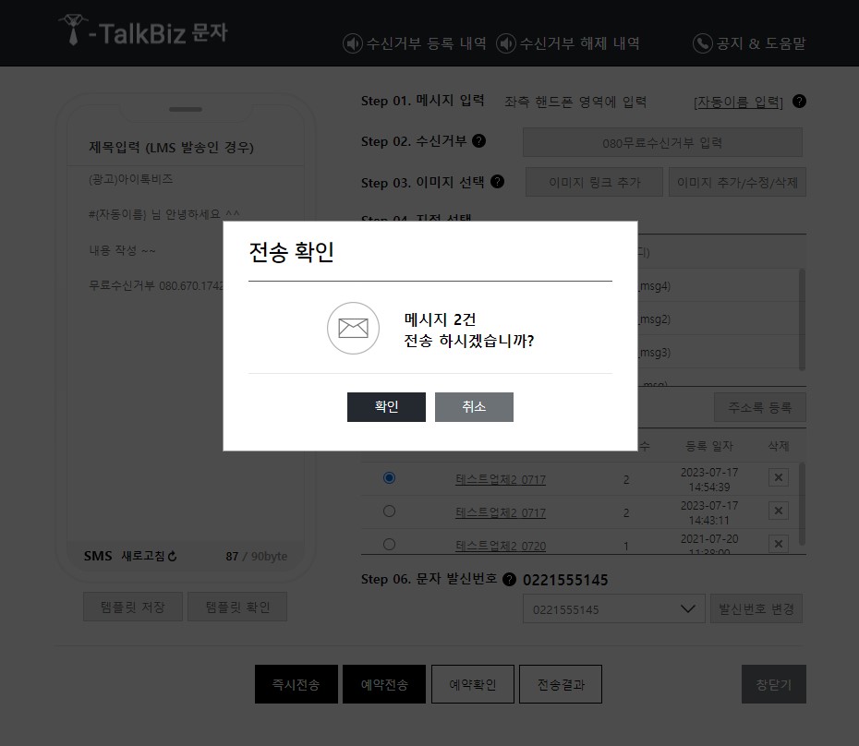Open the help icon next to 자동이름 입력
The height and width of the screenshot is (746, 859).
798,102
